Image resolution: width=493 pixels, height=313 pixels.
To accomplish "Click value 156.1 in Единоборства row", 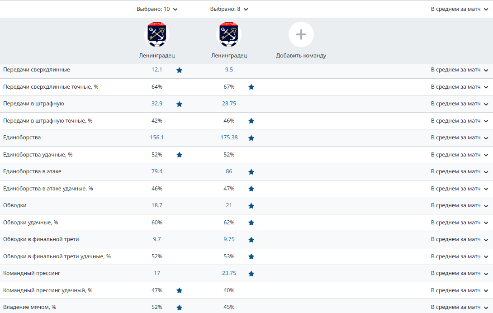I will click(x=156, y=138).
